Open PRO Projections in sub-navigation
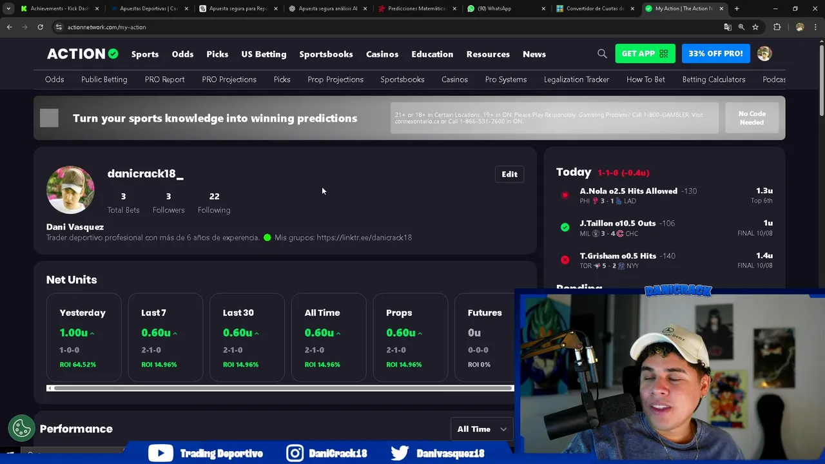Screen dimensions: 825x464 point(229,79)
